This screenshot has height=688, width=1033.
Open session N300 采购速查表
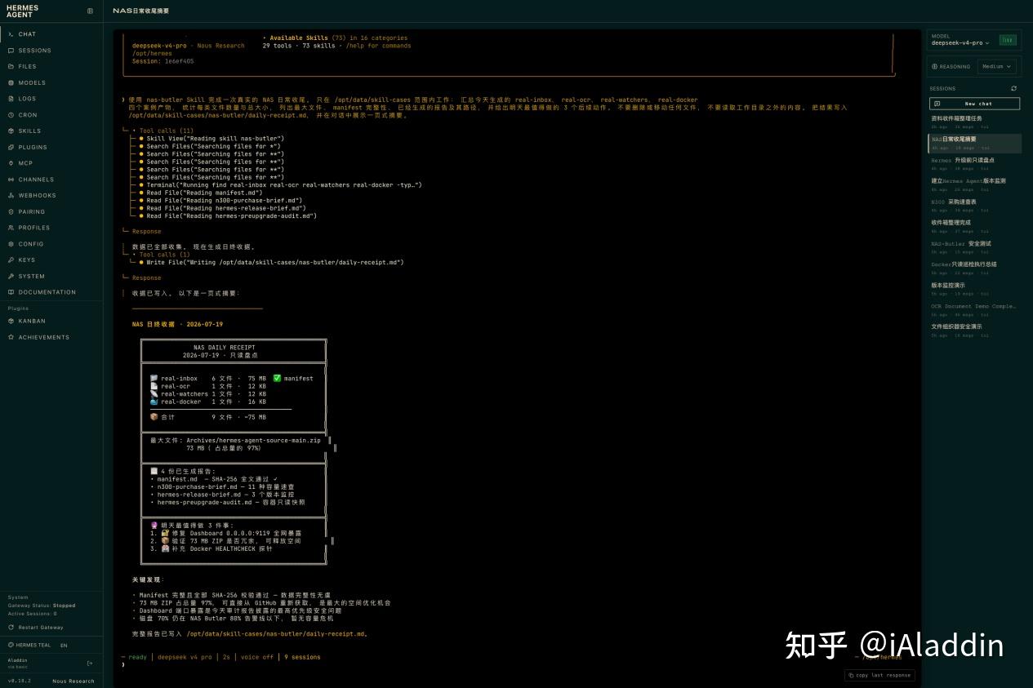[x=975, y=205]
